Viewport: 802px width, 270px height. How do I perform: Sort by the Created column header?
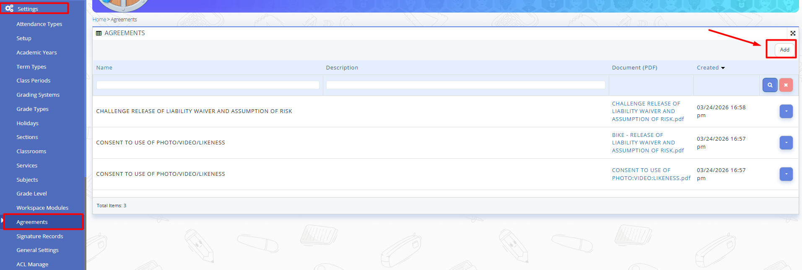click(x=708, y=67)
